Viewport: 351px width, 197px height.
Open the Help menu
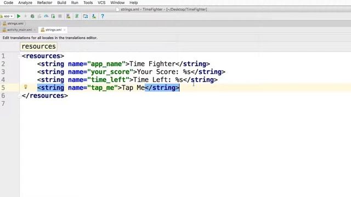point(134,3)
